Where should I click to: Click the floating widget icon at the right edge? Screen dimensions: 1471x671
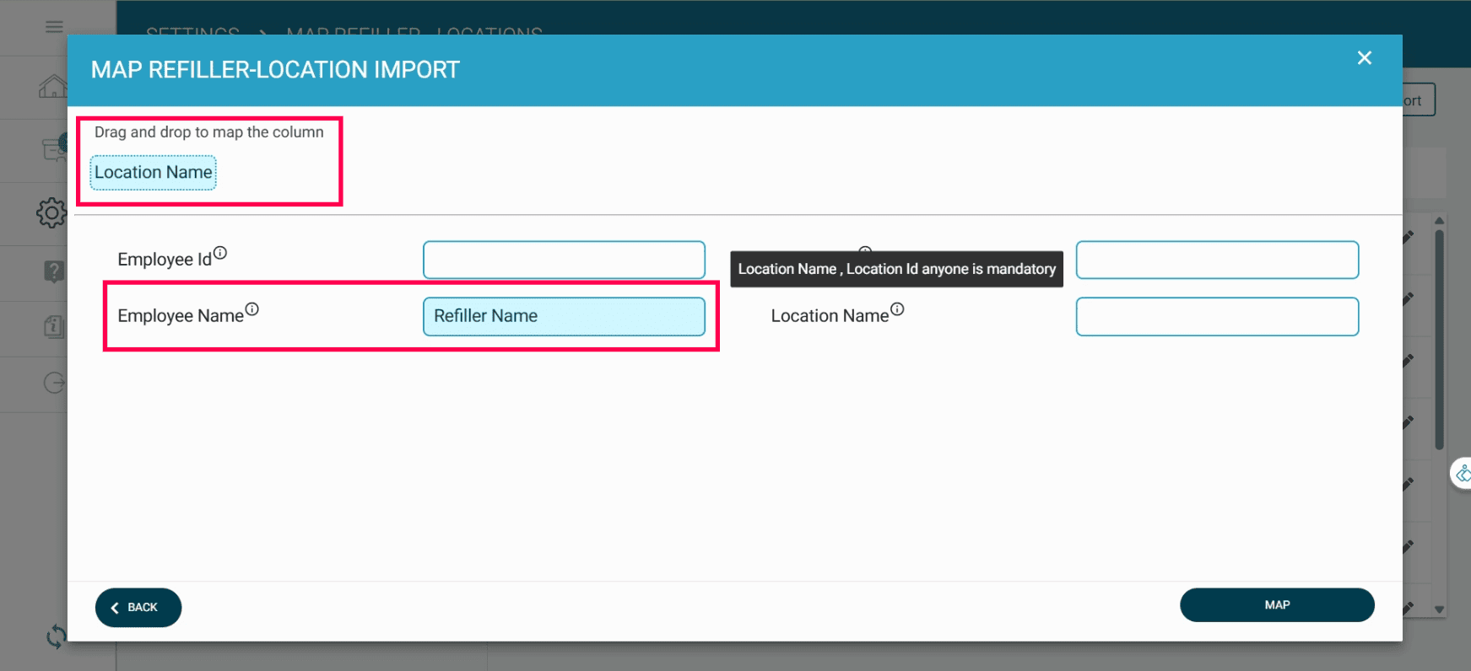pyautogui.click(x=1463, y=474)
